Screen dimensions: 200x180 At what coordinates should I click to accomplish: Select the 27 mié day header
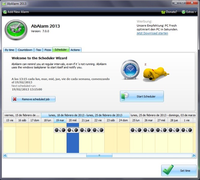point(161,120)
